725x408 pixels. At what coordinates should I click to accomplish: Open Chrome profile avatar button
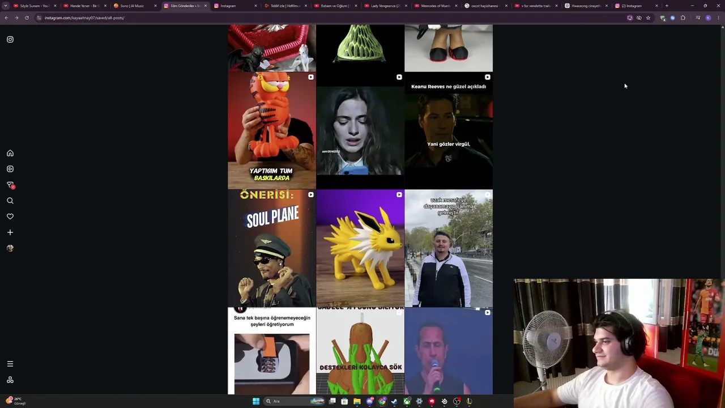pos(708,18)
